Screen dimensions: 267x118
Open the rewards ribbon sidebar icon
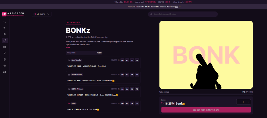pyautogui.click(x=5, y=53)
